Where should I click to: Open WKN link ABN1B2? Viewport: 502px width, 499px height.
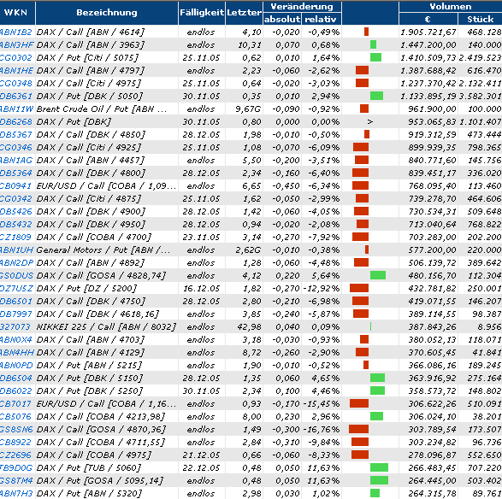[16, 32]
